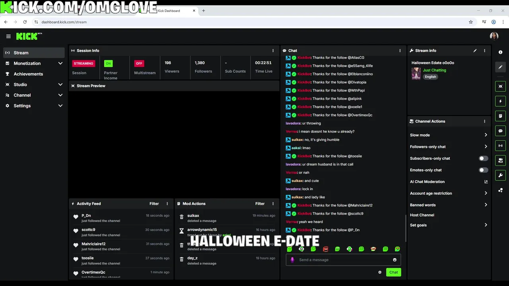509x286 pixels.
Task: Click P_Dn in the Activity Feed
Action: pyautogui.click(x=86, y=216)
